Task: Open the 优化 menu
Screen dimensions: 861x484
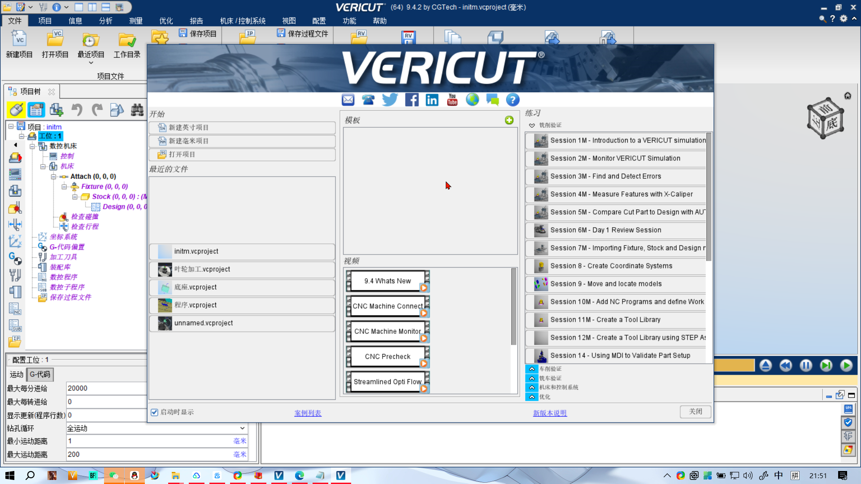Action: coord(165,21)
